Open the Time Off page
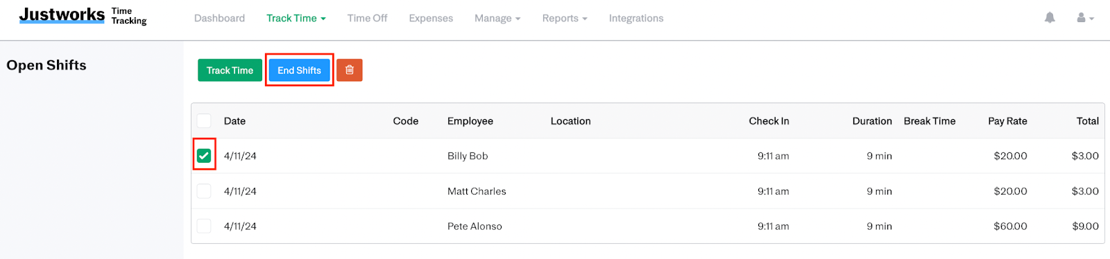Screen dimensions: 1110x259 click(x=367, y=18)
